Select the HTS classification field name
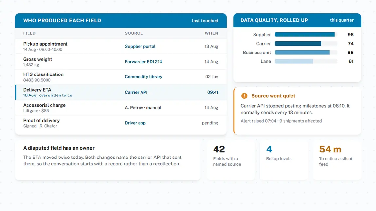 (43, 74)
